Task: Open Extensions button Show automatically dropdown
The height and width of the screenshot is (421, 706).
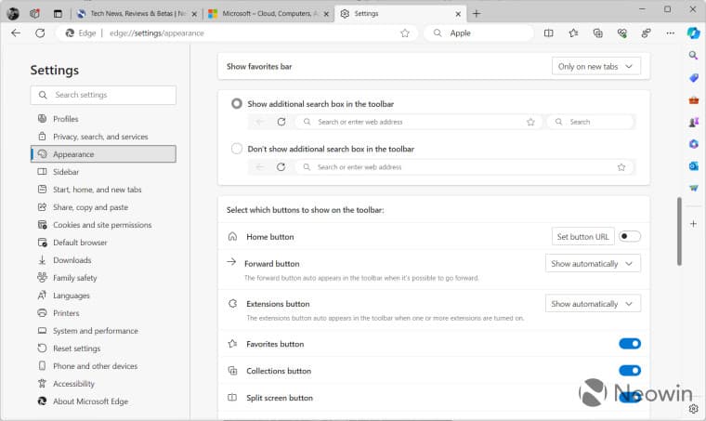Action: (x=593, y=304)
